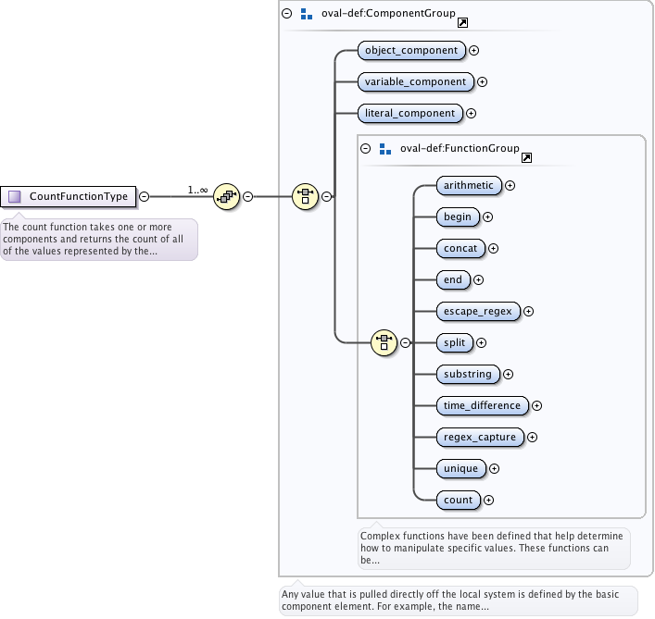This screenshot has height=619, width=655.
Task: Click the choice compositor icon for ComponentGroup
Action: [306, 196]
